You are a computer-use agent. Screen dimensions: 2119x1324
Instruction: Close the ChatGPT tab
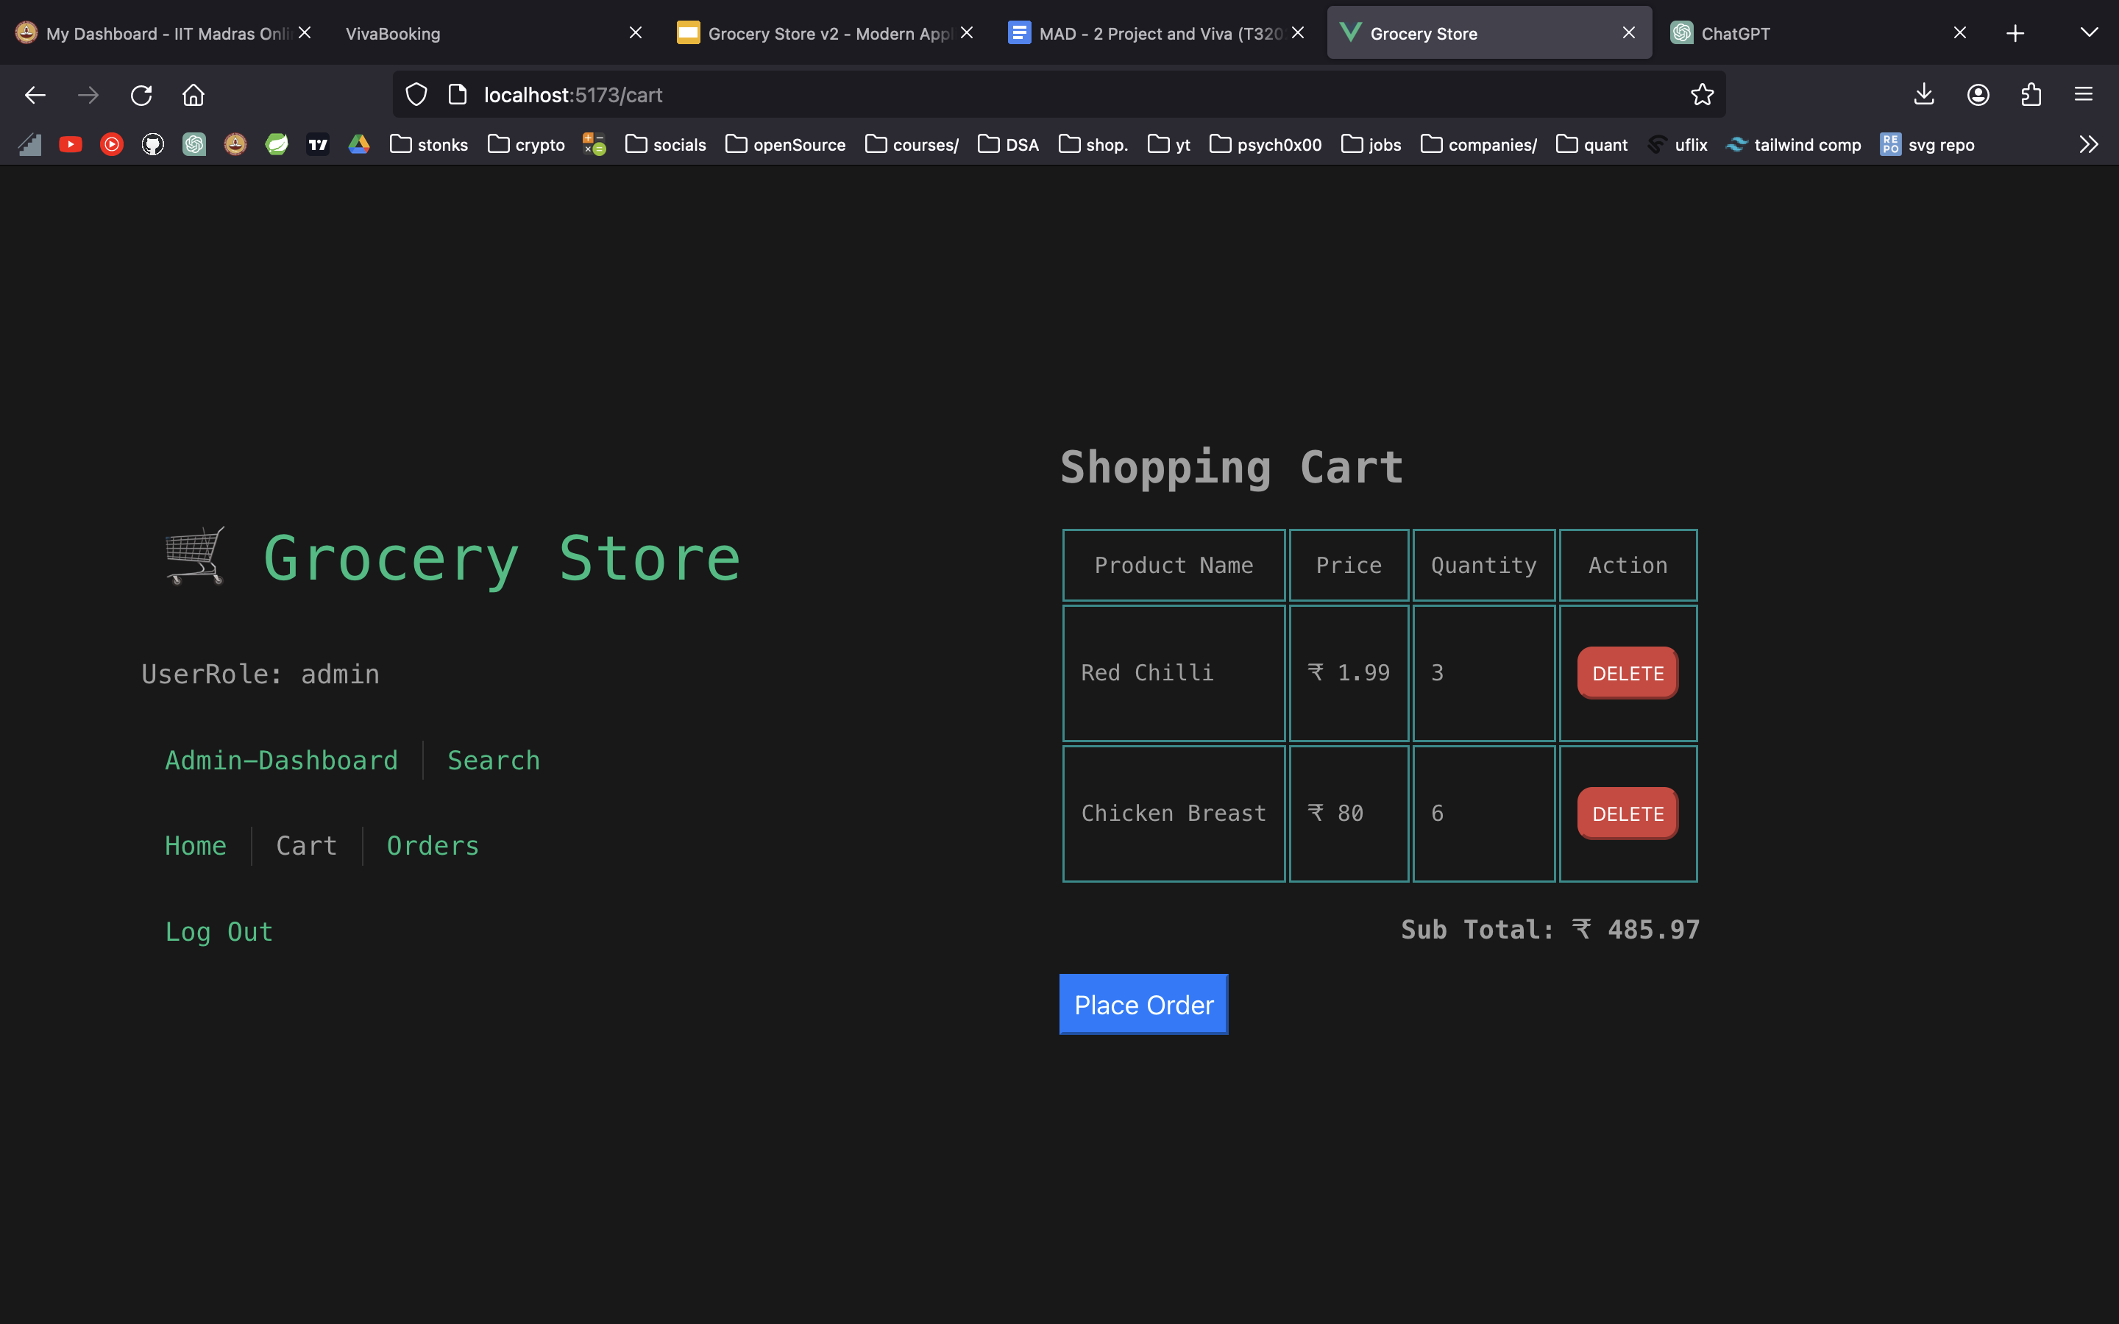1959,32
